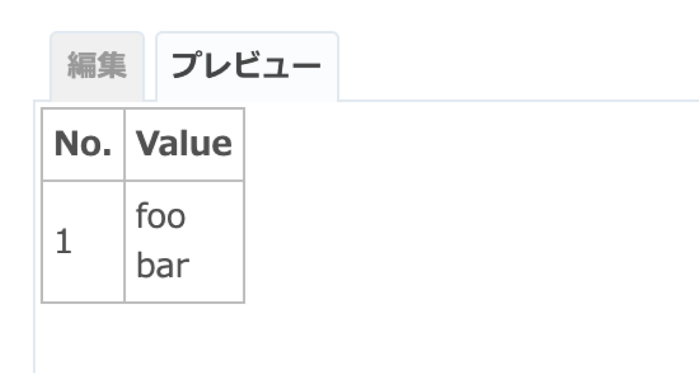Viewport: 699px width, 373px height.
Task: Click the header row of the table
Action: tap(143, 144)
